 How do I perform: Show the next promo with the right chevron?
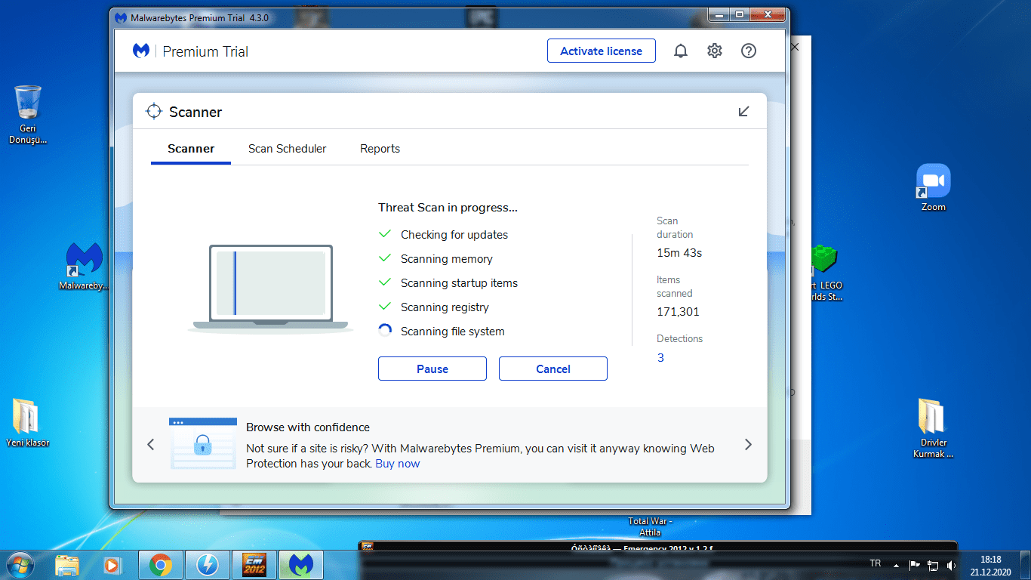click(x=748, y=445)
